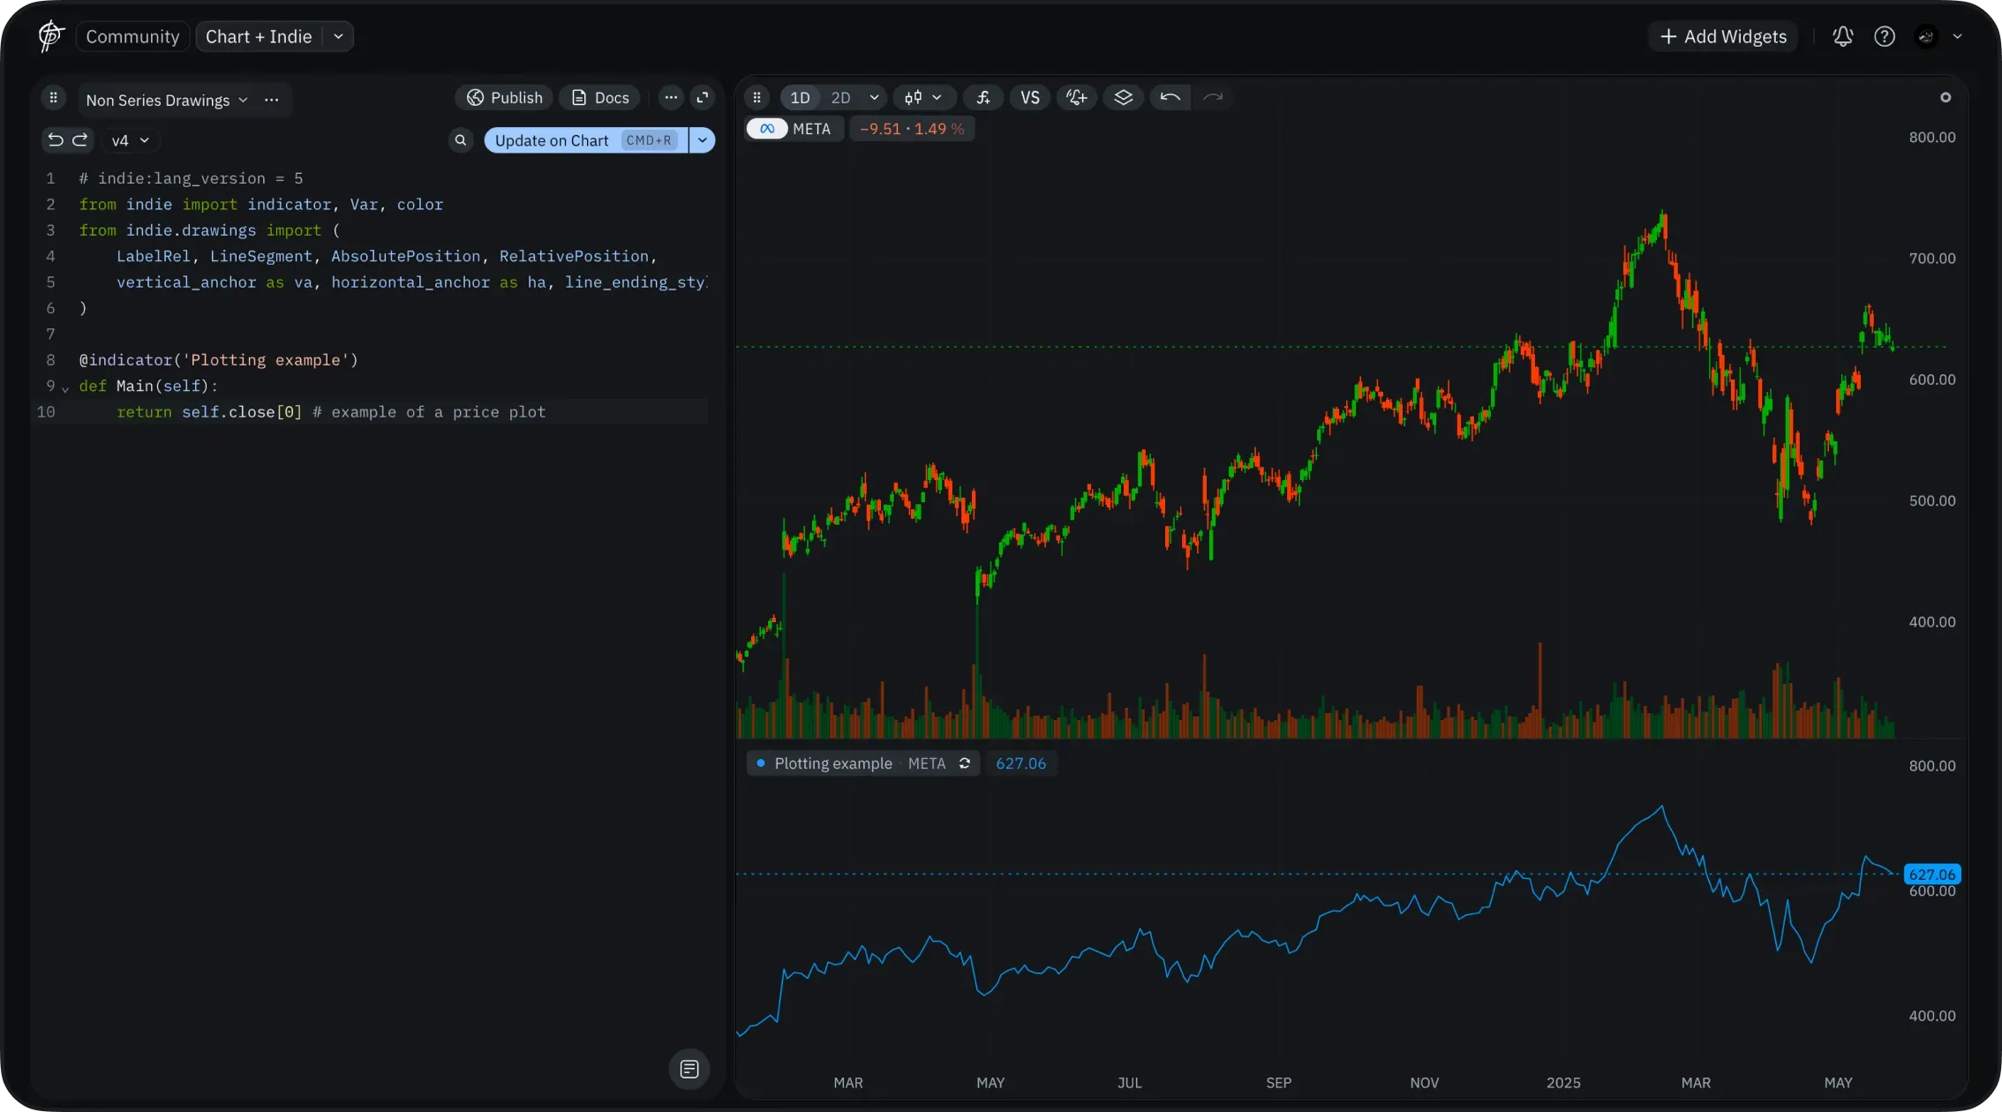
Task: Click code line 10 return statement
Action: point(331,412)
